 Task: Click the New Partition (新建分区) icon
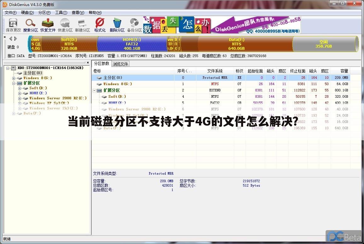coord(82,25)
